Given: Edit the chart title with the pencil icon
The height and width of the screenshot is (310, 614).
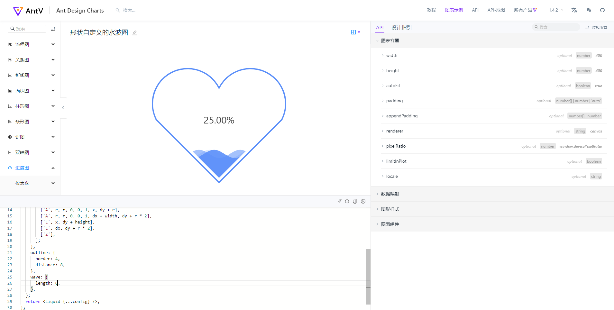Looking at the screenshot, I should (134, 32).
